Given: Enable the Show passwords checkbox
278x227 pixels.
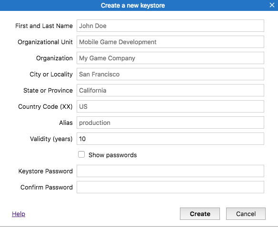Looking at the screenshot, I should pyautogui.click(x=81, y=154).
